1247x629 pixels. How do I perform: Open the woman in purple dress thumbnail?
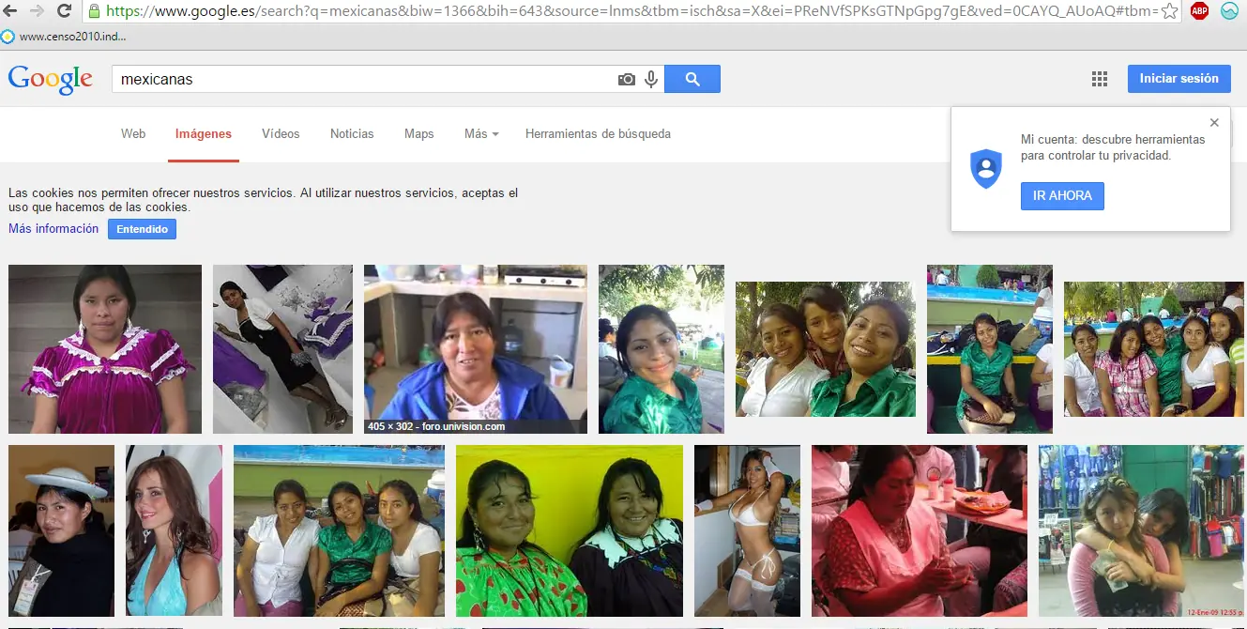pos(105,349)
